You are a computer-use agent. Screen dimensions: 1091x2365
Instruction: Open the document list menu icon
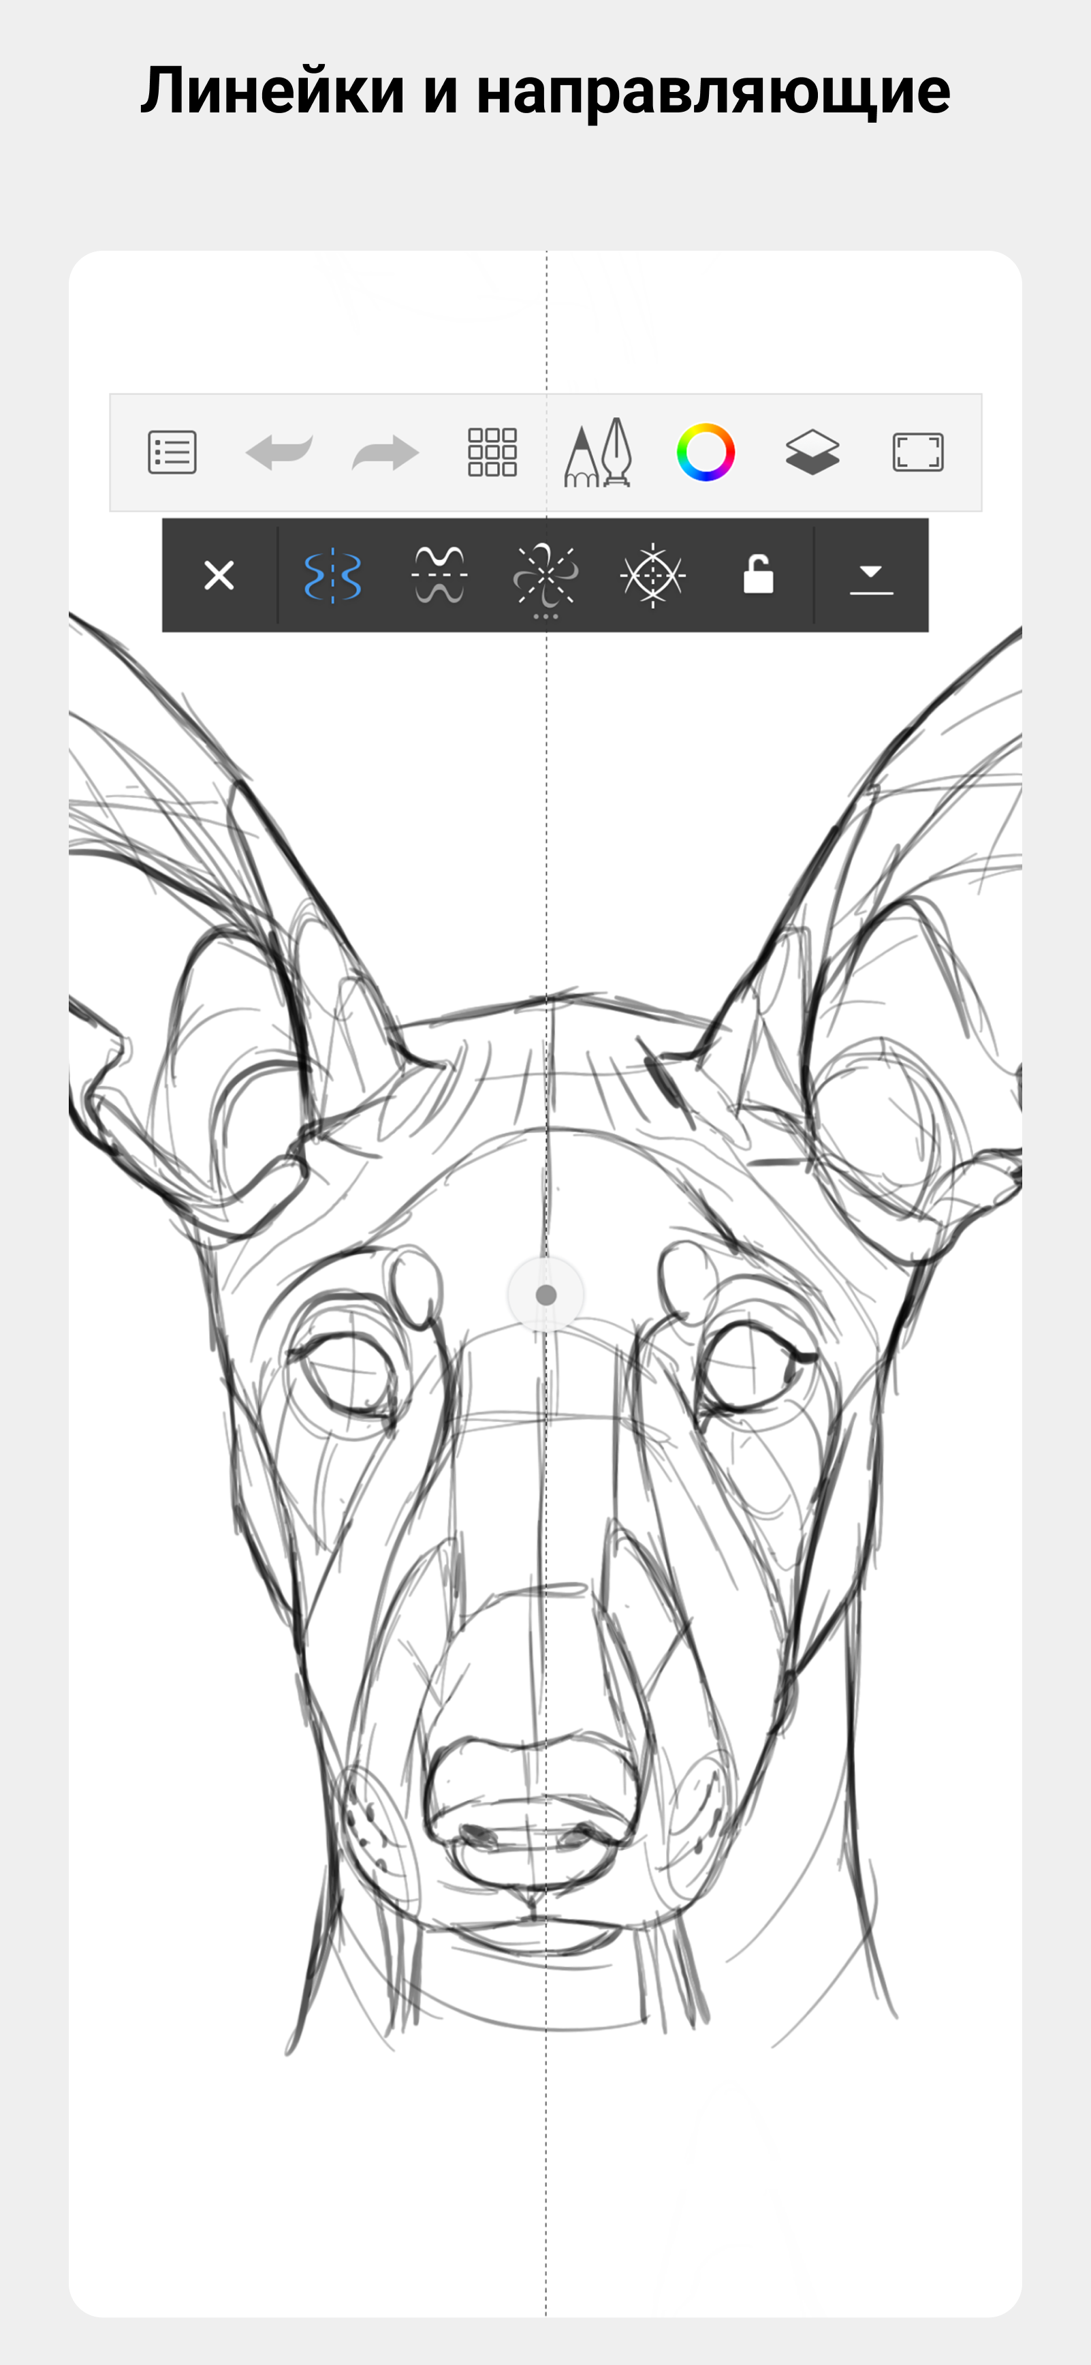pyautogui.click(x=172, y=452)
